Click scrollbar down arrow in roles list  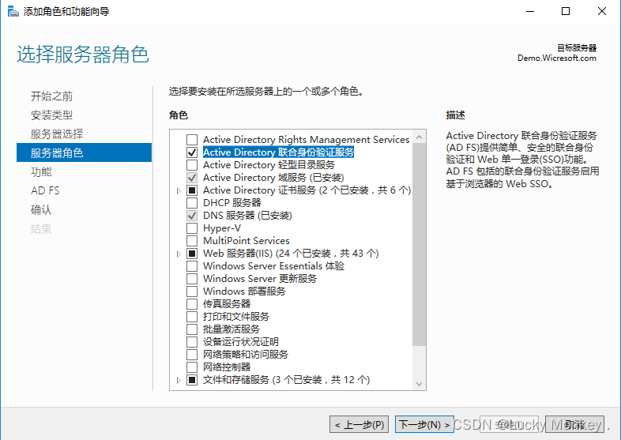coord(419,384)
